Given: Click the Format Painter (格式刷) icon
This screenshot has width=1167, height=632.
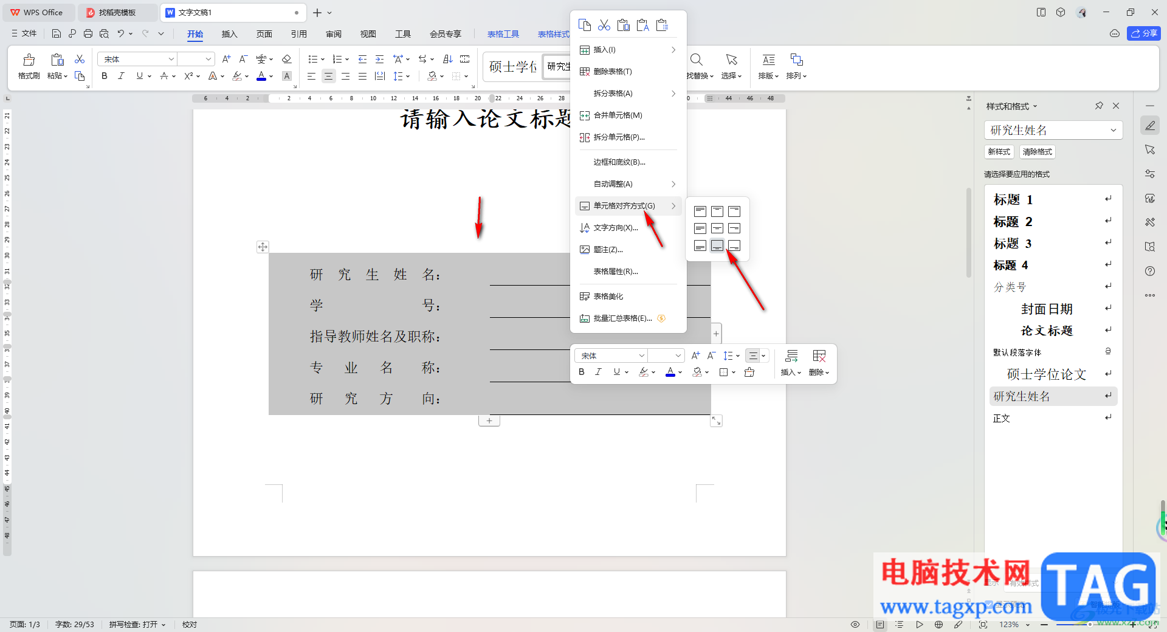Looking at the screenshot, I should [x=29, y=60].
